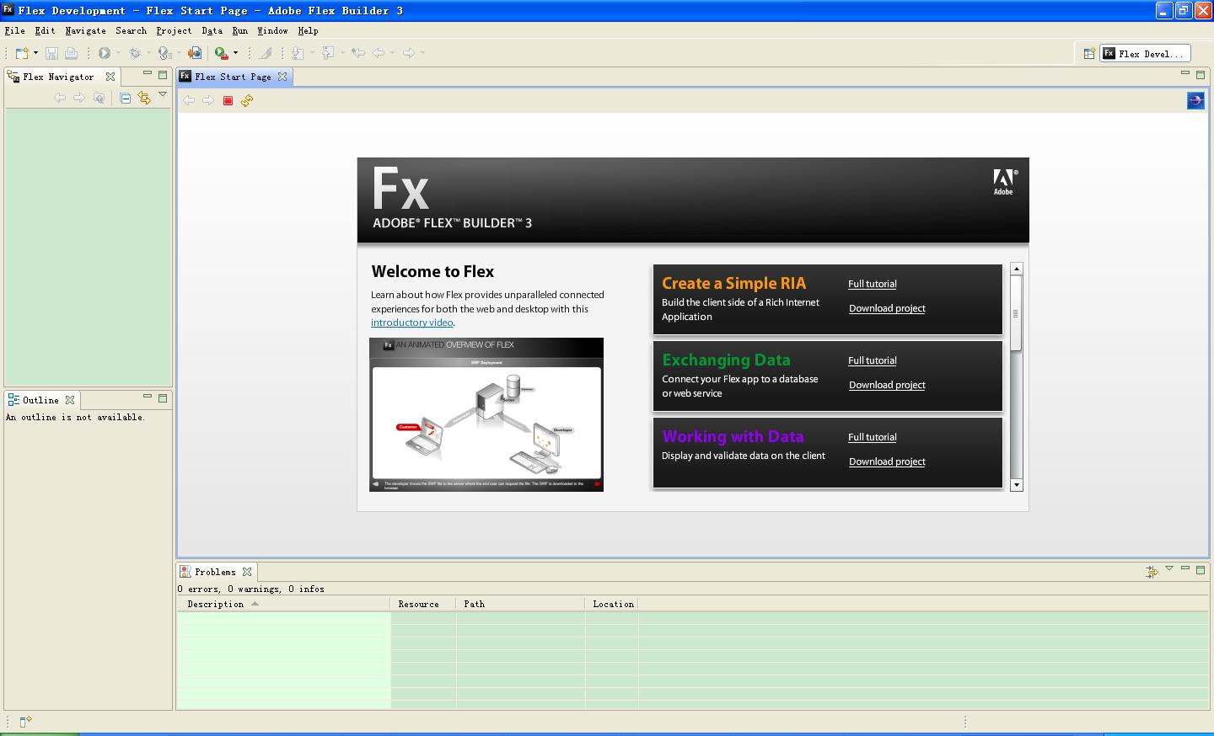Screen dimensions: 1214x736
Task: Open the New wizard dropdown arrow
Action: 35,53
